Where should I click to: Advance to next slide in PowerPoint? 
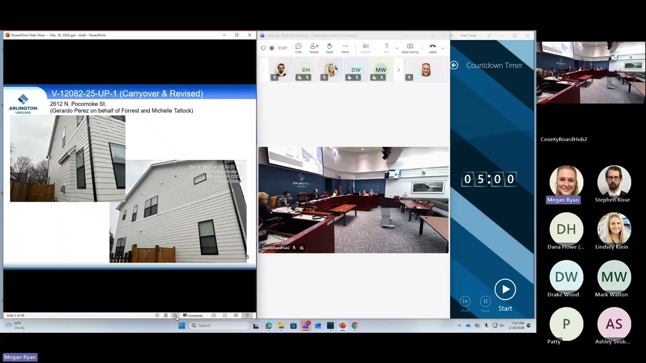(175, 316)
